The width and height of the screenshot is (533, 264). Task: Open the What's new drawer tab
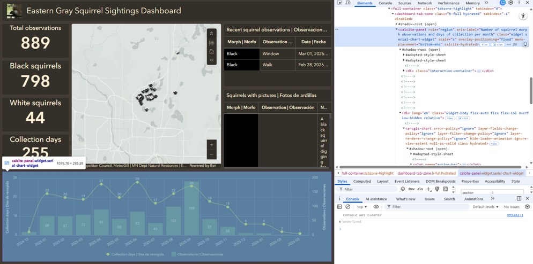tap(405, 199)
